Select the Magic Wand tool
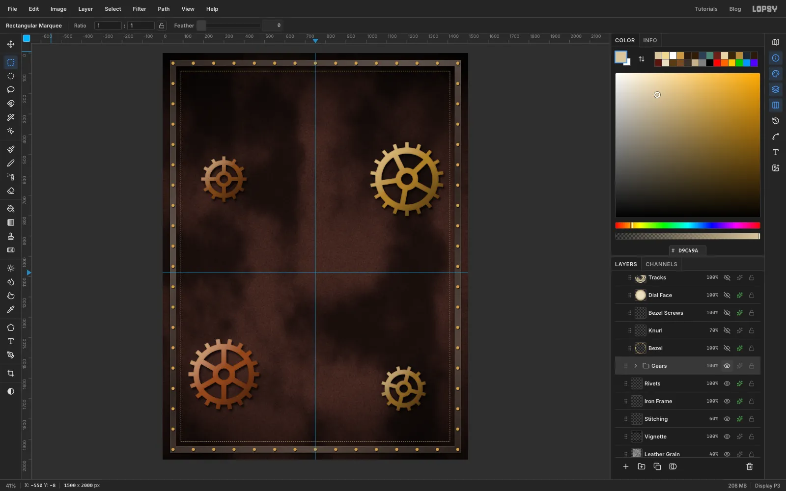 coord(11,117)
